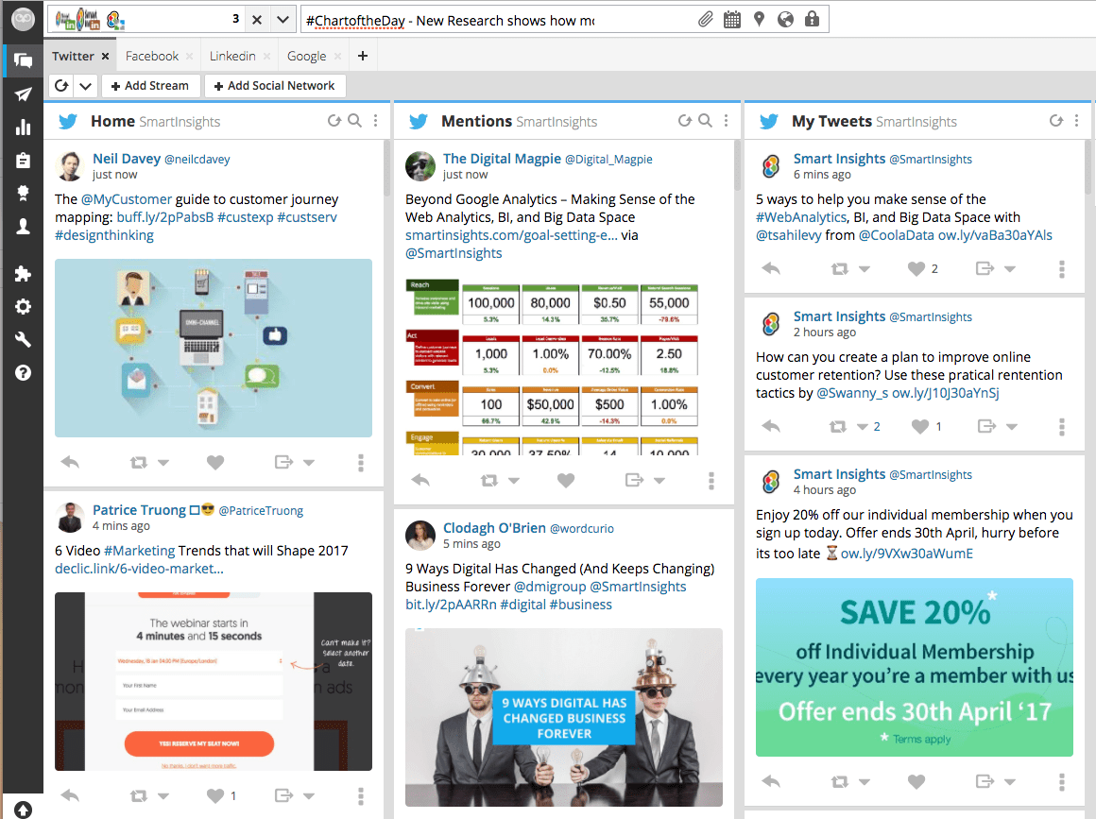Click the Add Stream button
1096x819 pixels.
(149, 86)
